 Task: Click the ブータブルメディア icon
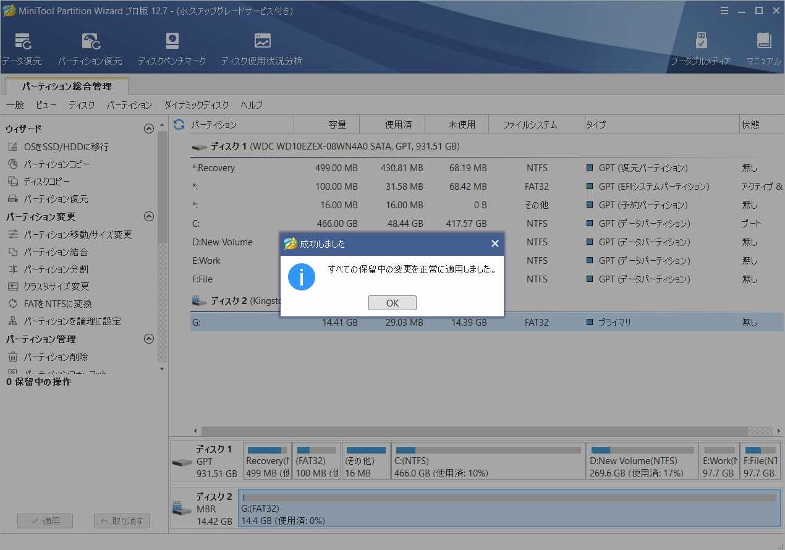point(700,42)
